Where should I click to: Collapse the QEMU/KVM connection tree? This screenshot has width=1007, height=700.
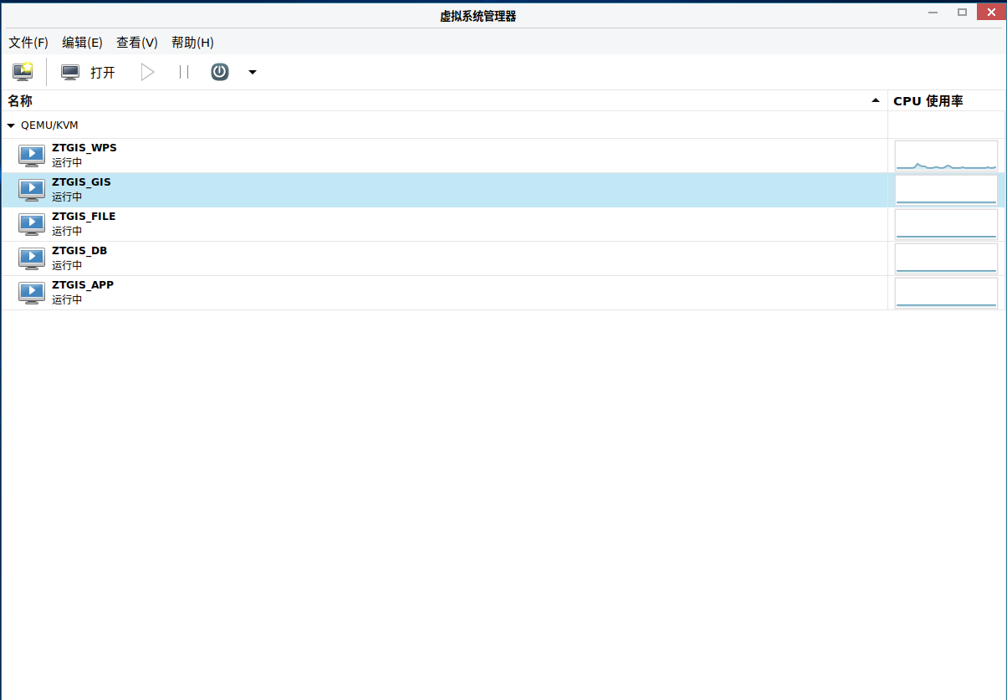(x=11, y=125)
